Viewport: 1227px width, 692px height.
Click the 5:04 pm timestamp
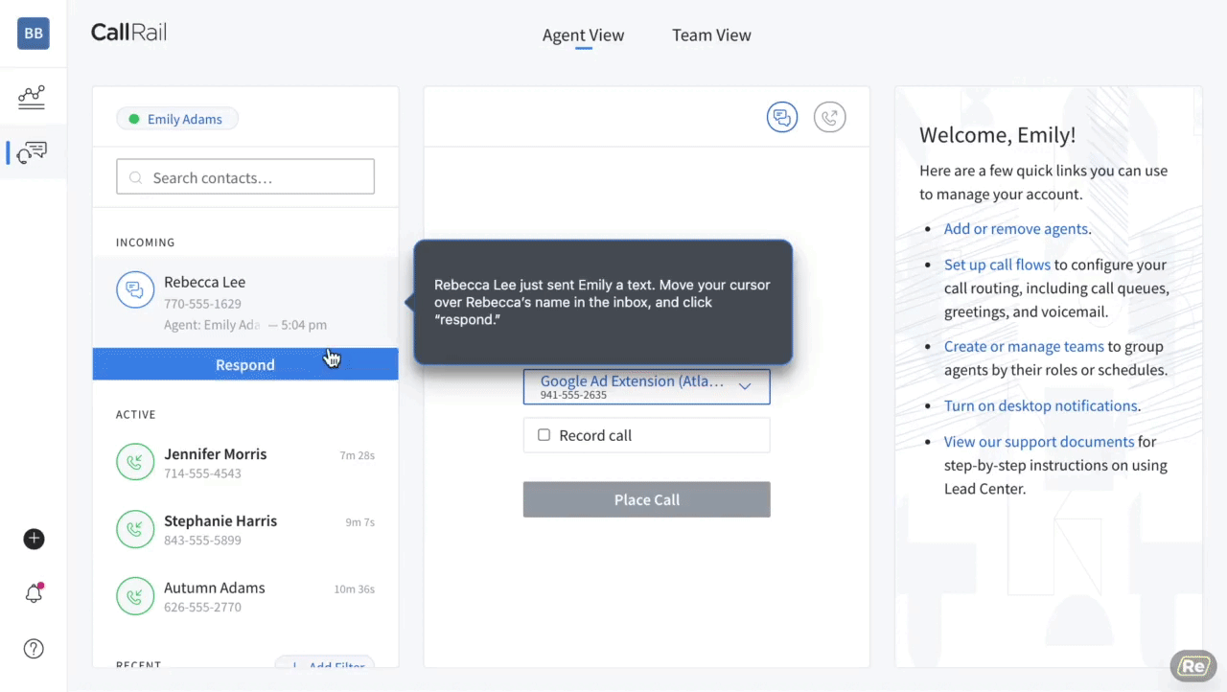pyautogui.click(x=304, y=325)
